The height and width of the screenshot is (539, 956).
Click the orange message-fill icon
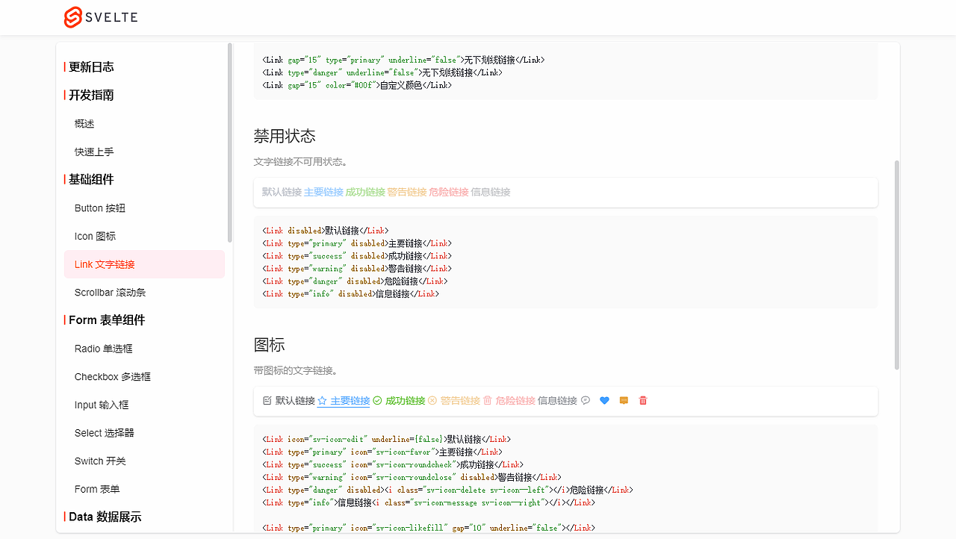click(x=623, y=400)
